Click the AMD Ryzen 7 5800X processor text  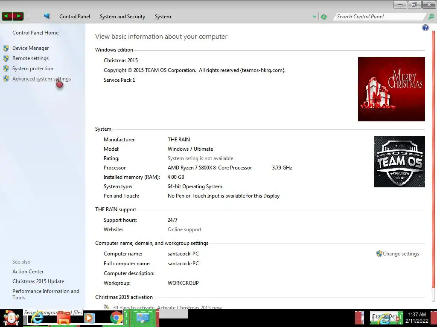coord(210,168)
